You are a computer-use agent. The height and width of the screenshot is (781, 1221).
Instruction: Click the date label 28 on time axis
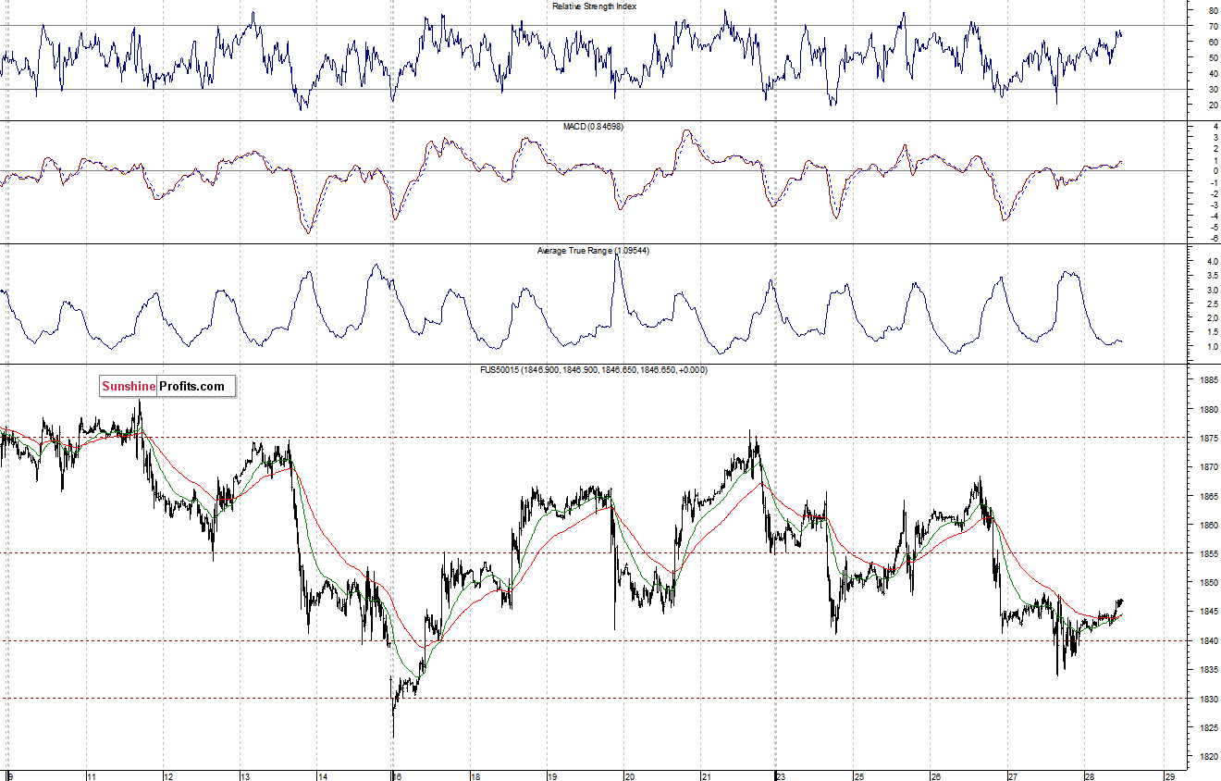[1090, 775]
